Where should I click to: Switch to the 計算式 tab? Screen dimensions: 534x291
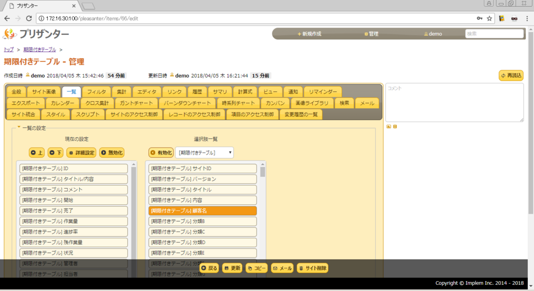pyautogui.click(x=245, y=92)
